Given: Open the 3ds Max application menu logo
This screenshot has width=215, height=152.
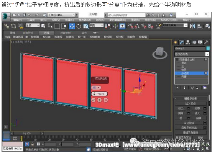Looking at the screenshot, I should tap(6, 16).
